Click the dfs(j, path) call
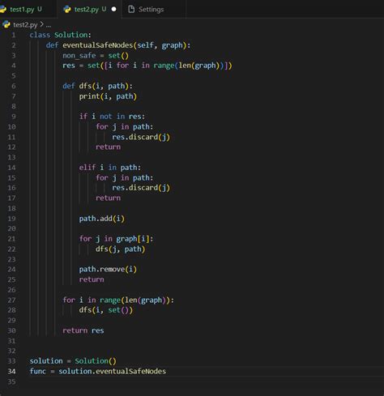 tap(121, 249)
